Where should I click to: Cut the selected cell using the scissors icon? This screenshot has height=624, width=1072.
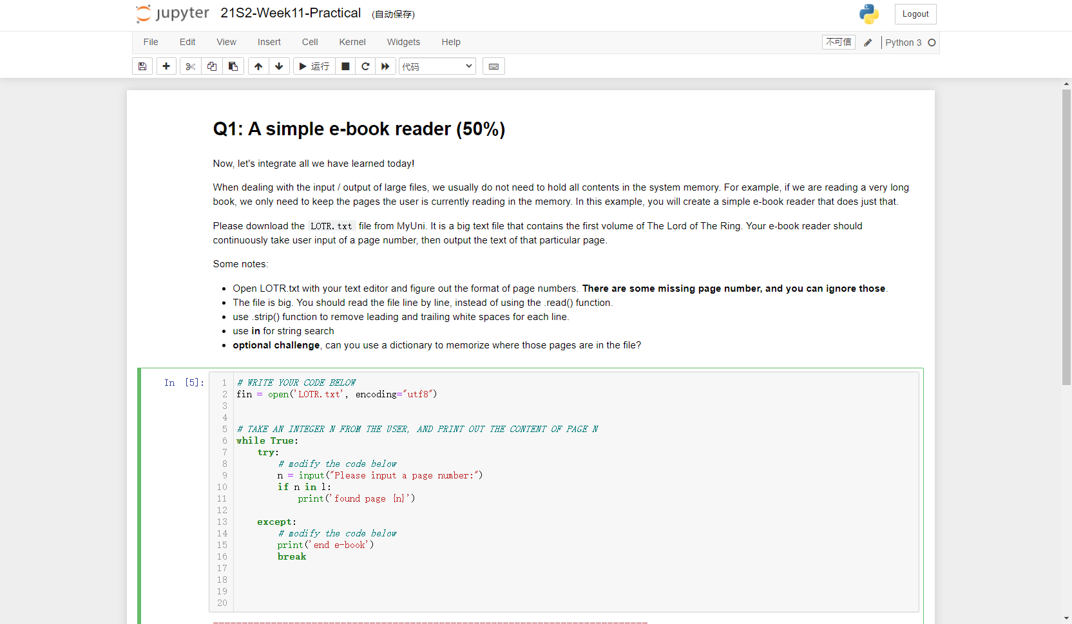tap(190, 66)
